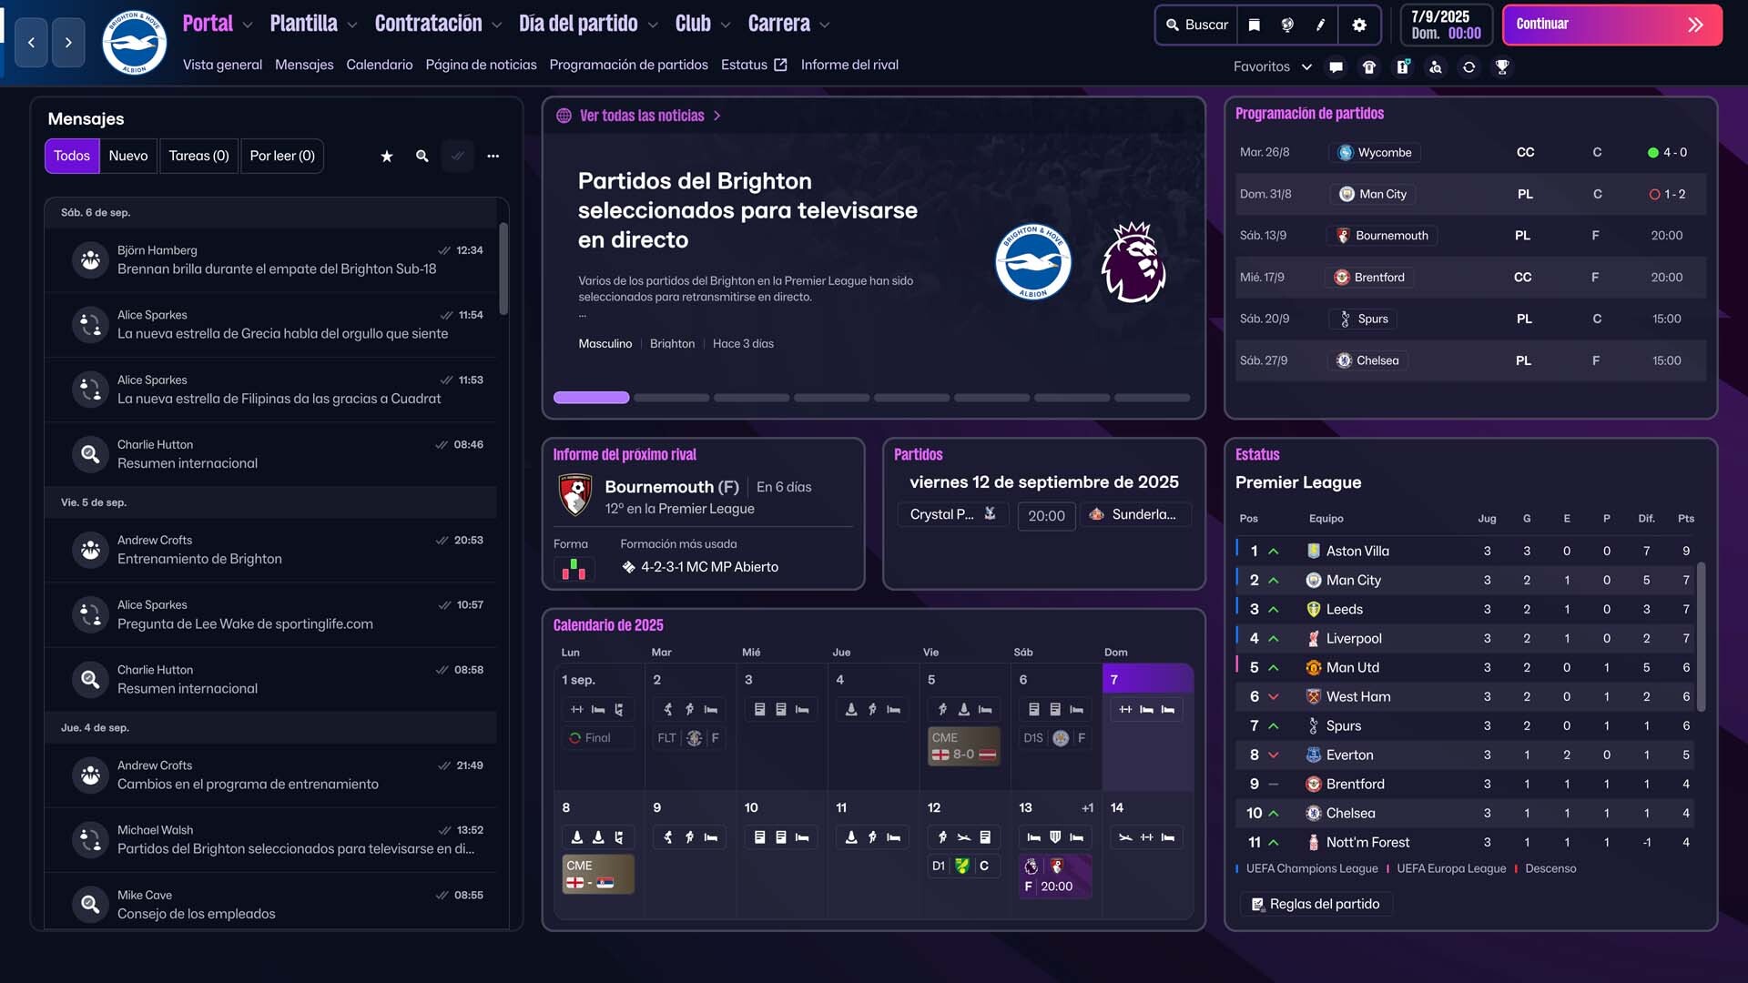1748x983 pixels.
Task: Expand the Favoritos dropdown
Action: 1272,66
